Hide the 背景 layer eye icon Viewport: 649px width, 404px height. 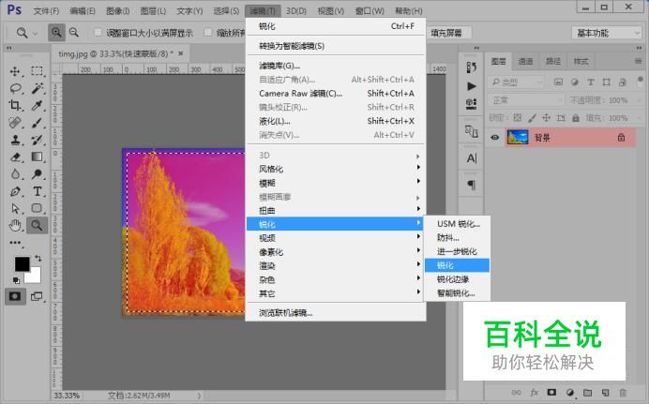tap(494, 137)
